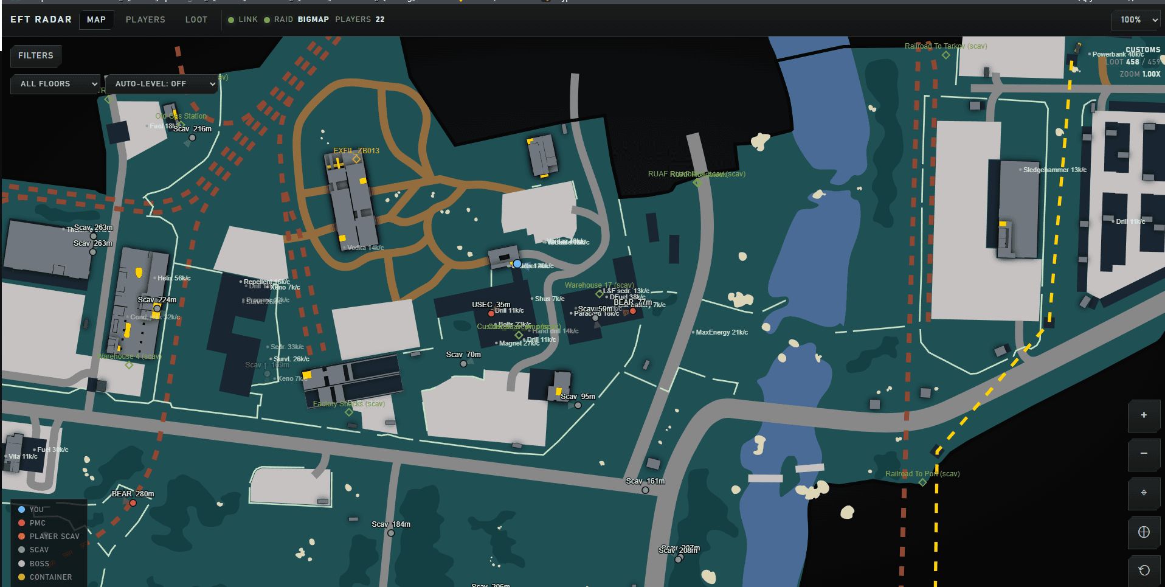Switch to the MAP tab
Image resolution: width=1165 pixels, height=587 pixels.
pyautogui.click(x=96, y=19)
